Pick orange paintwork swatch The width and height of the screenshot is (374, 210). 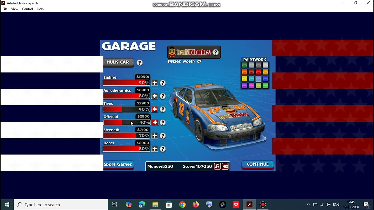tap(245, 72)
